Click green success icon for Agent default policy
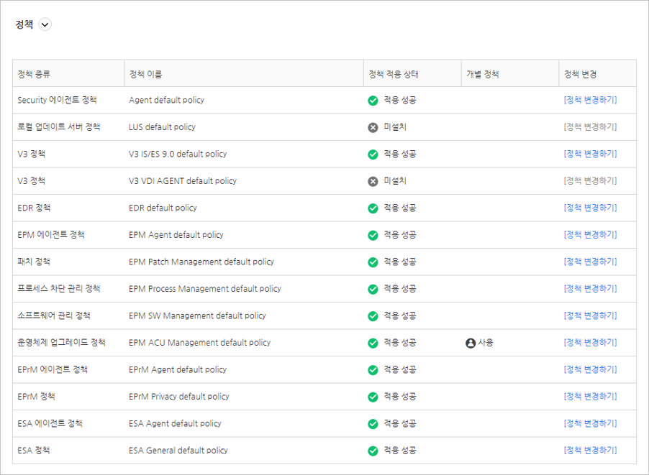Screen dimensions: 649x475 [x=373, y=101]
